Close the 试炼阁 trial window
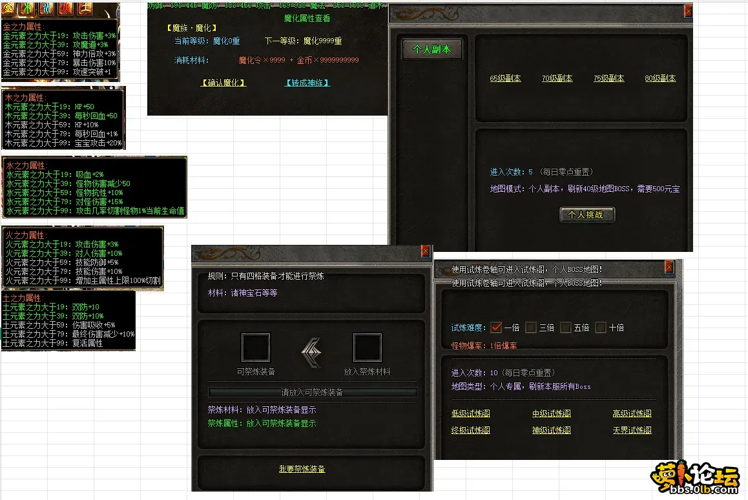Image resolution: width=748 pixels, height=500 pixels. coord(669,267)
